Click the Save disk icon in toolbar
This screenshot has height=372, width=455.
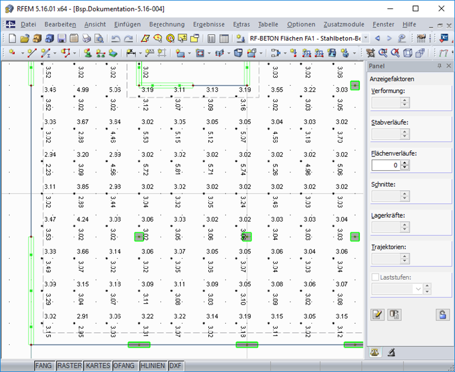tap(62, 38)
